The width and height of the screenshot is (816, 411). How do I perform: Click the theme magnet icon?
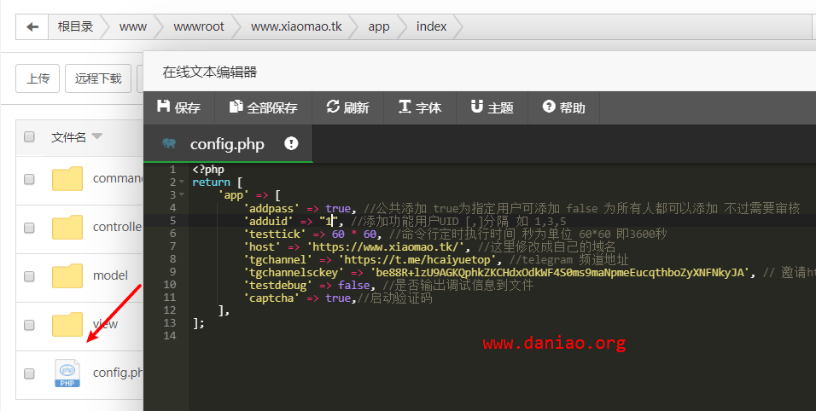tap(476, 107)
